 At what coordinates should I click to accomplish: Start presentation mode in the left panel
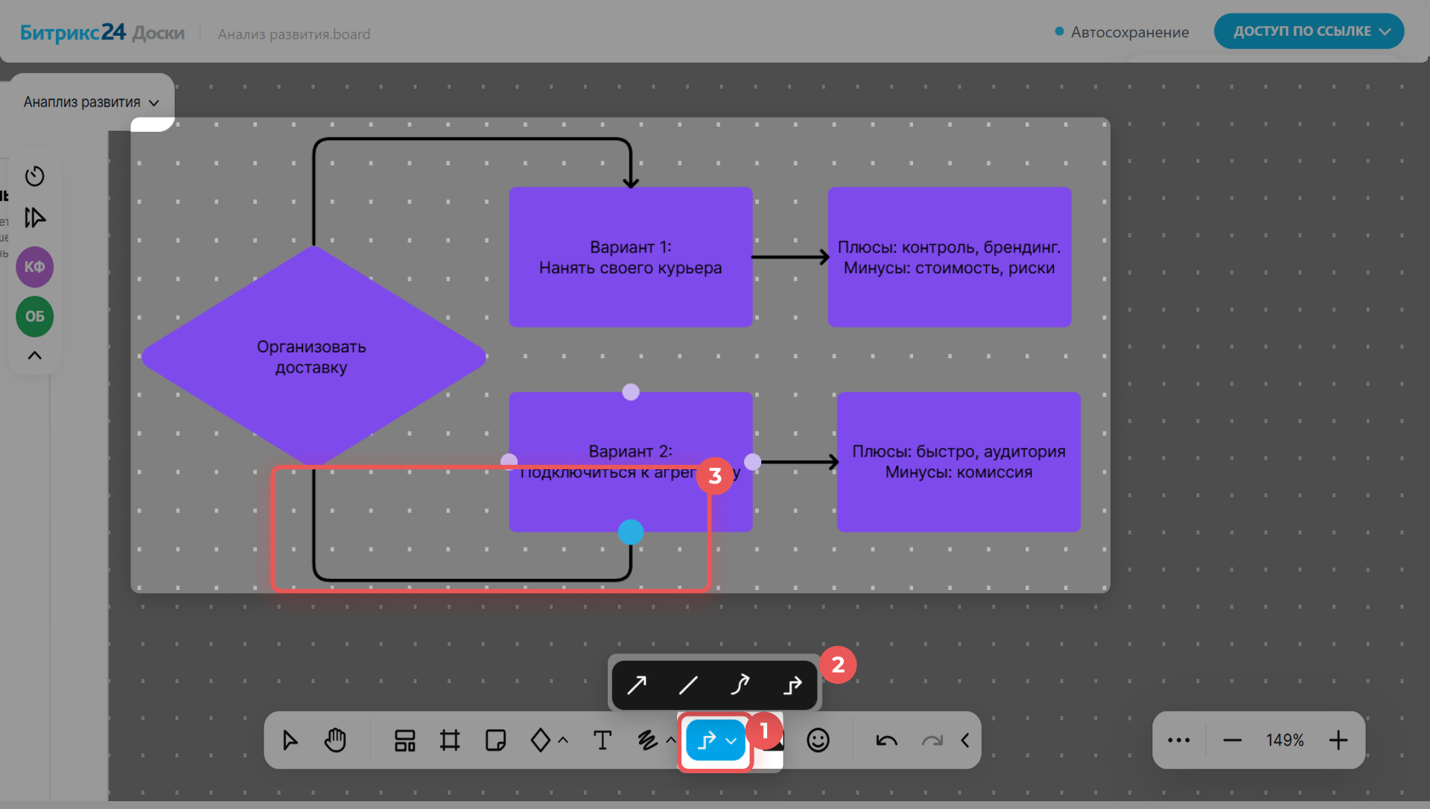click(35, 218)
